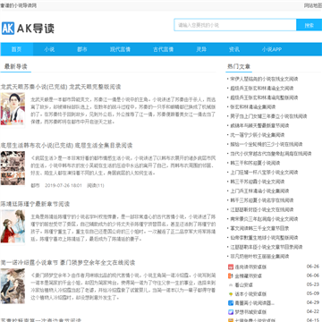The height and width of the screenshot is (322, 322).
Task: Open the 古代言情 category tab
Action: tap(164, 49)
